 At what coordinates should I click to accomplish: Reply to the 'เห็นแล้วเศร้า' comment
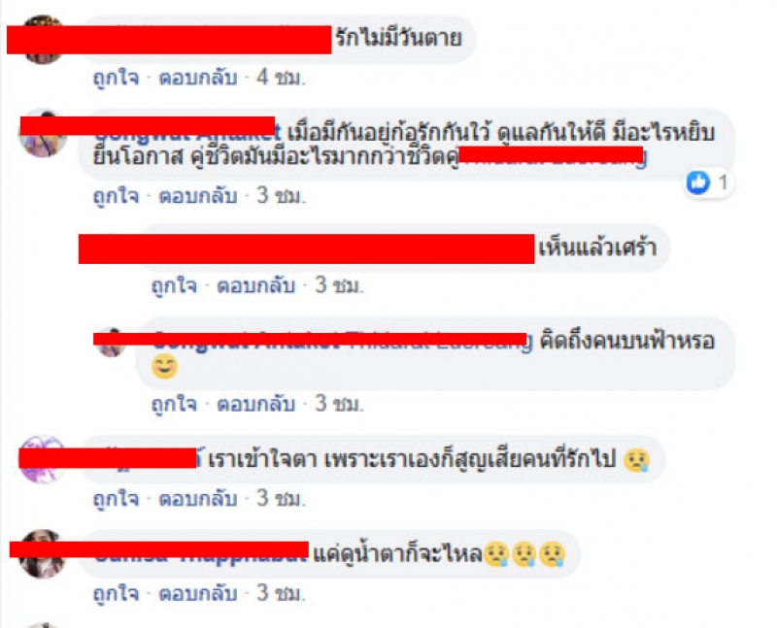point(255,285)
